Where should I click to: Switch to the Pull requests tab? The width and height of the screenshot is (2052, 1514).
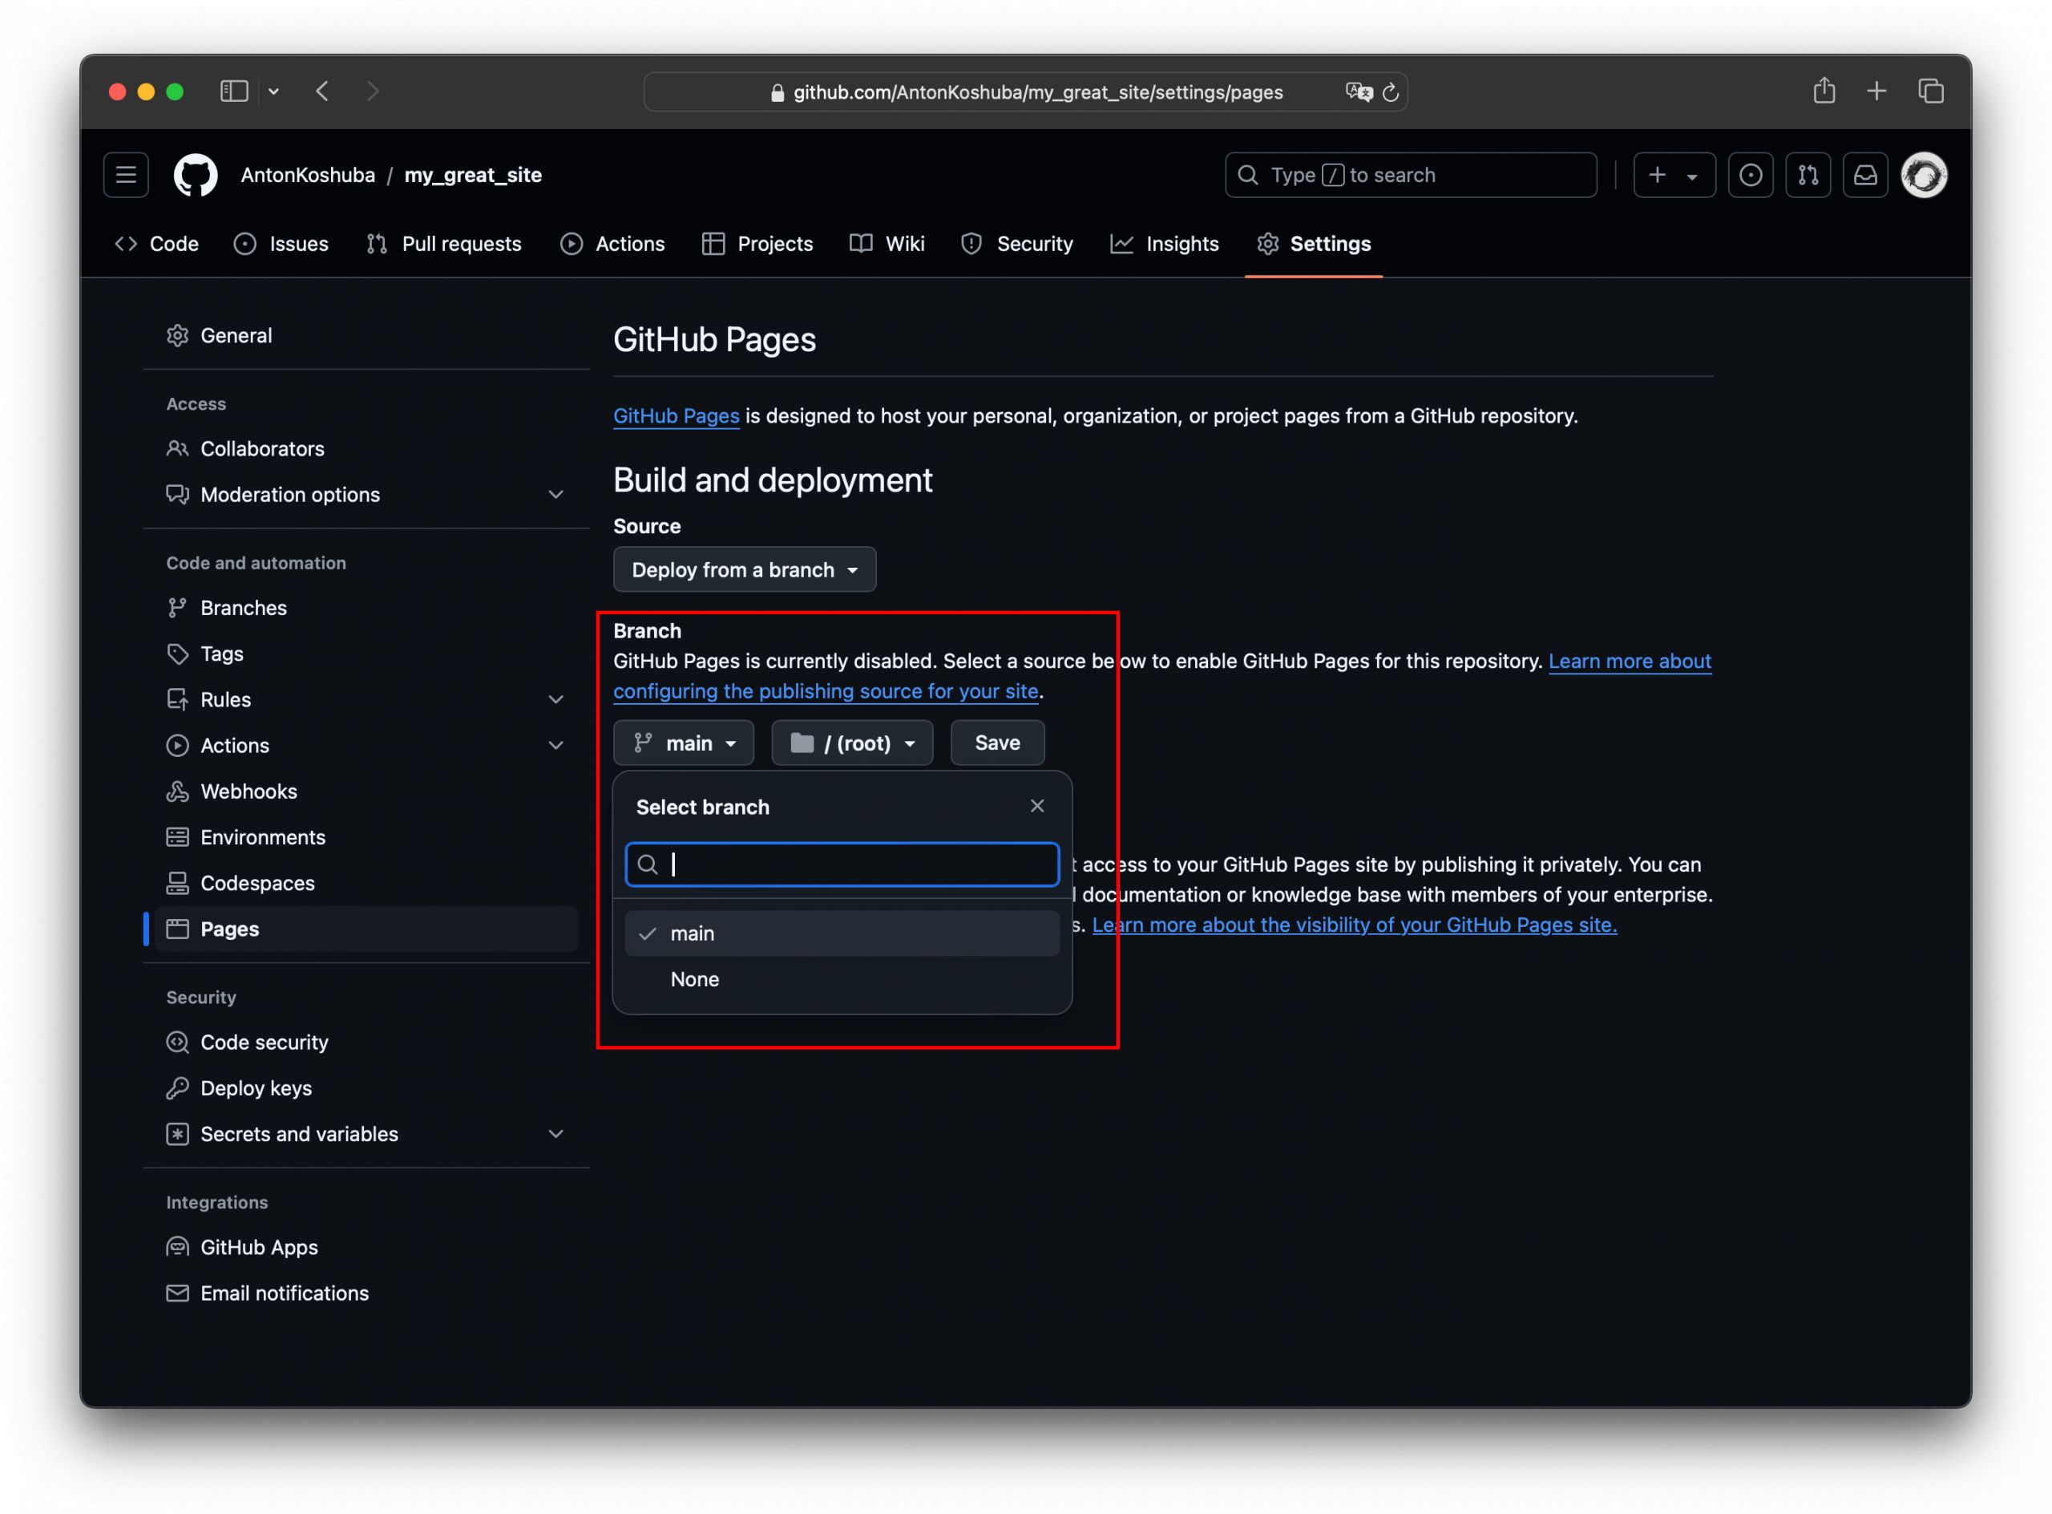443,244
